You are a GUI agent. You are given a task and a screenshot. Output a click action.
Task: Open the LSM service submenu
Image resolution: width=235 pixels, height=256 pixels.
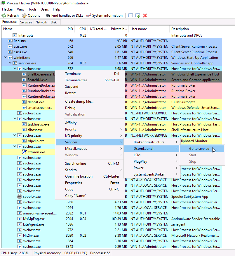click(152, 155)
